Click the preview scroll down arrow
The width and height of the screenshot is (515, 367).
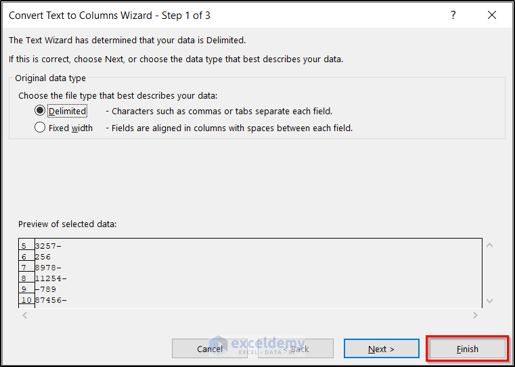tap(490, 301)
